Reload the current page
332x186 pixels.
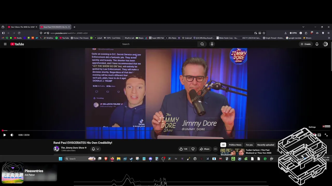tap(19, 33)
